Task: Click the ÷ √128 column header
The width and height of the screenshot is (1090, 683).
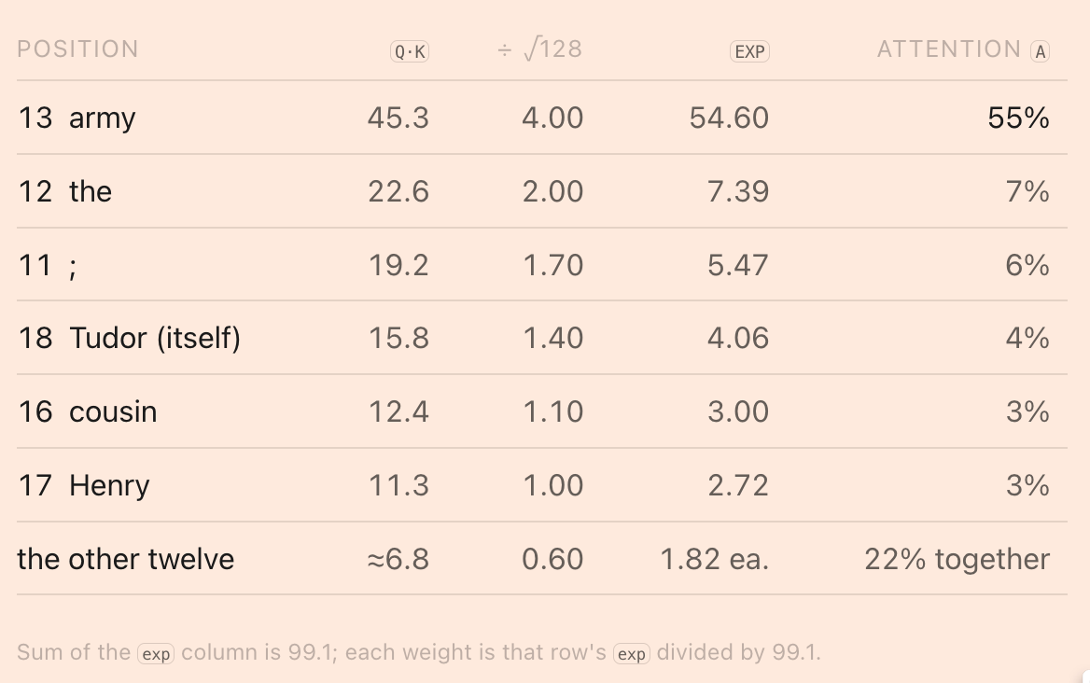Action: [x=540, y=49]
